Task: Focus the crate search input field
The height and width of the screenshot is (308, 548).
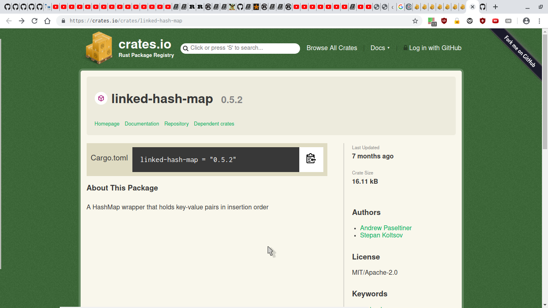Action: click(240, 48)
